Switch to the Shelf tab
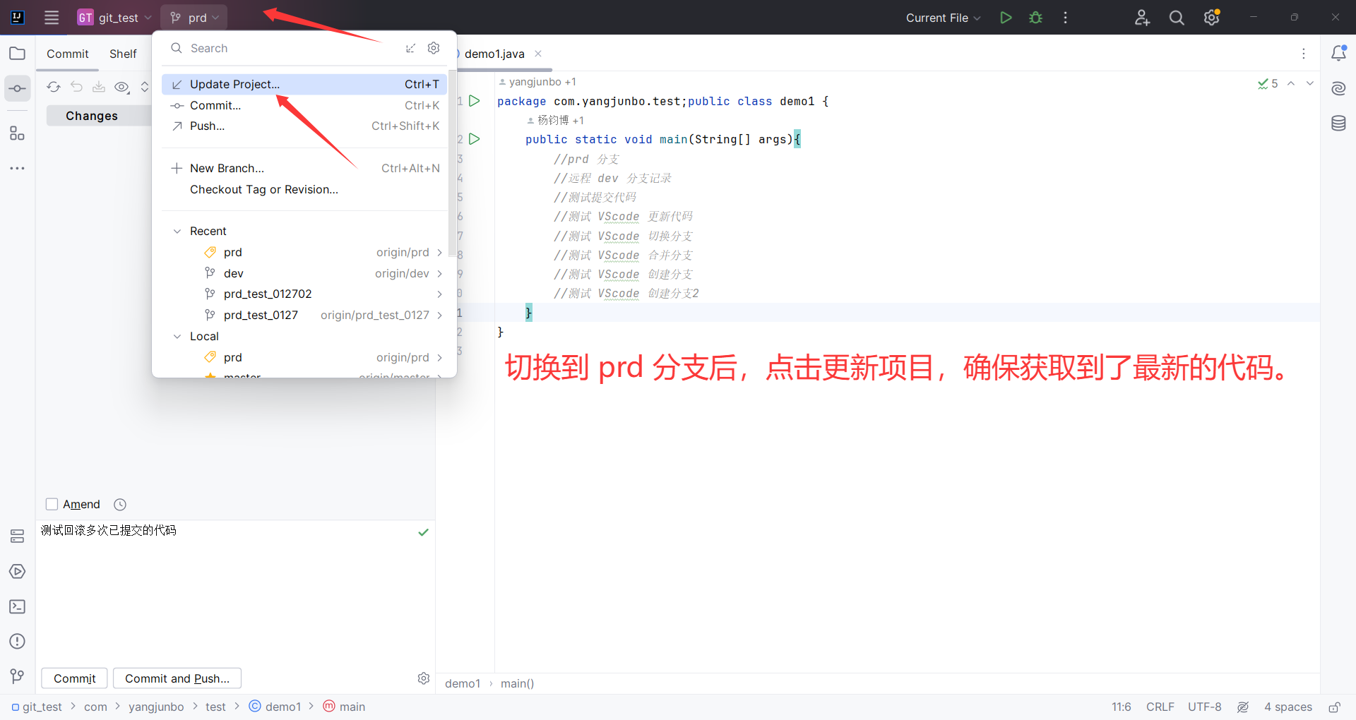Screen dimensions: 1356x720 click(x=123, y=53)
